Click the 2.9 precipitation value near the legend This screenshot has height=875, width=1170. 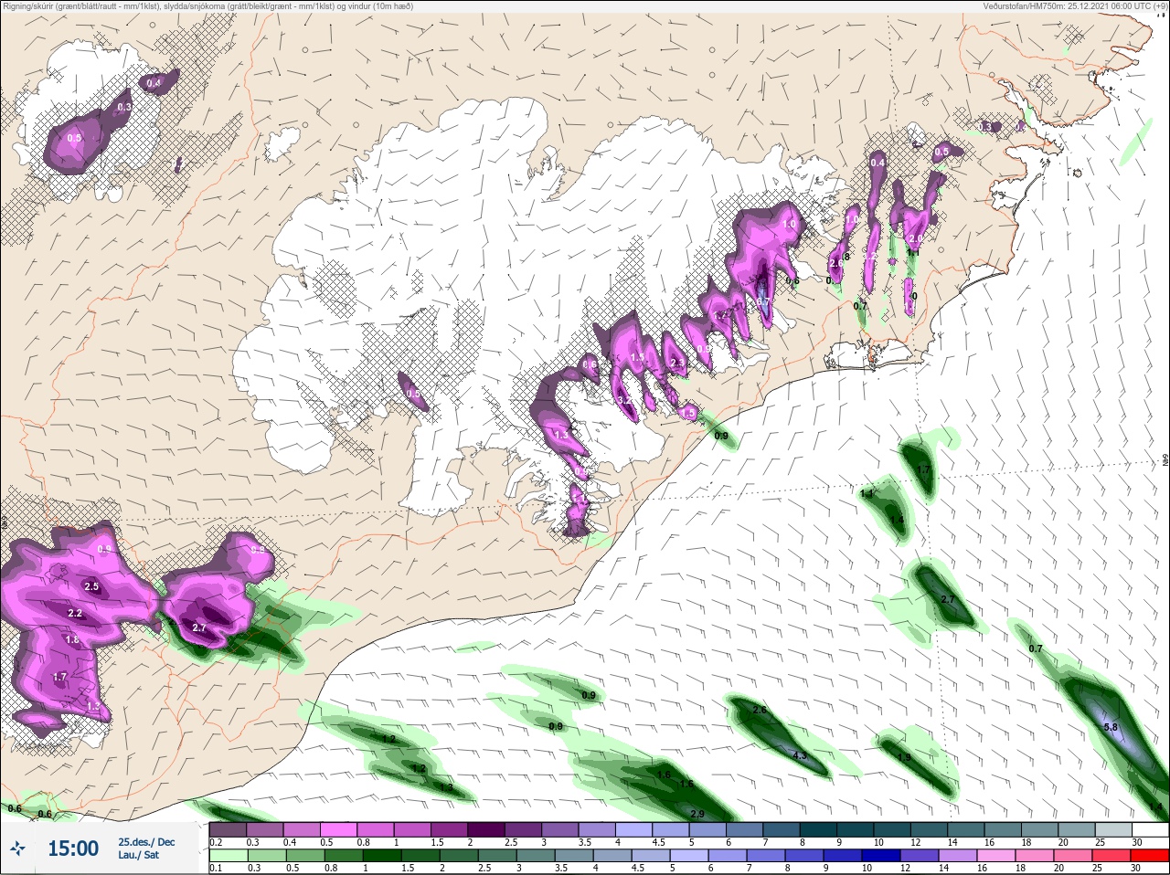point(697,814)
